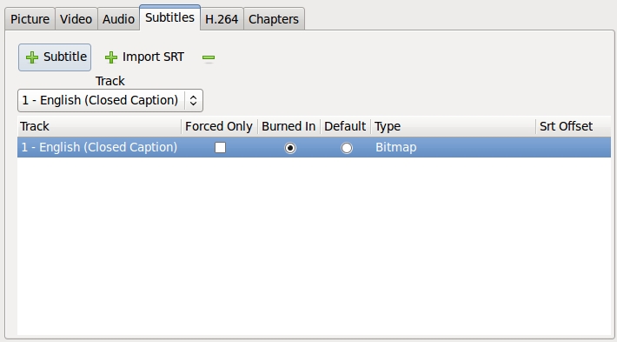The height and width of the screenshot is (342, 617).
Task: Switch to the Picture tab
Action: click(30, 19)
